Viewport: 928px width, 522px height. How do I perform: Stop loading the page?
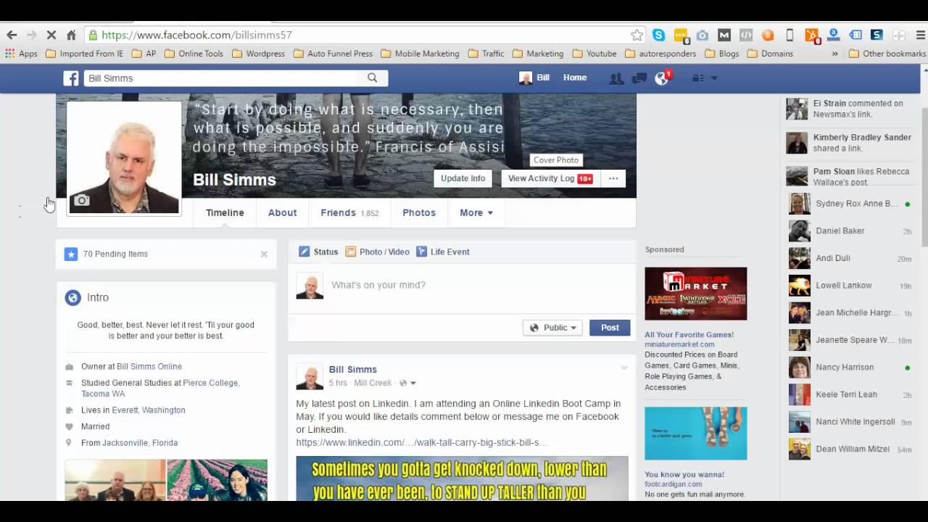coord(51,35)
